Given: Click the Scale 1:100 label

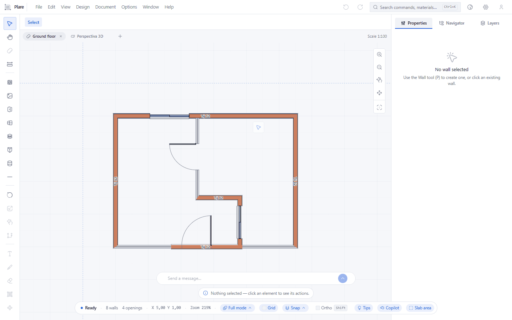Looking at the screenshot, I should pos(377,36).
